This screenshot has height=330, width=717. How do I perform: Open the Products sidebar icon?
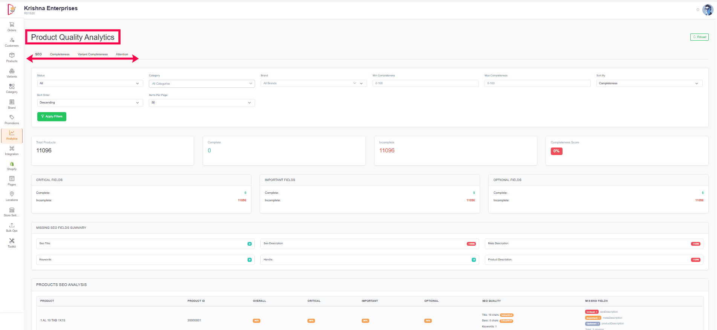pos(12,56)
